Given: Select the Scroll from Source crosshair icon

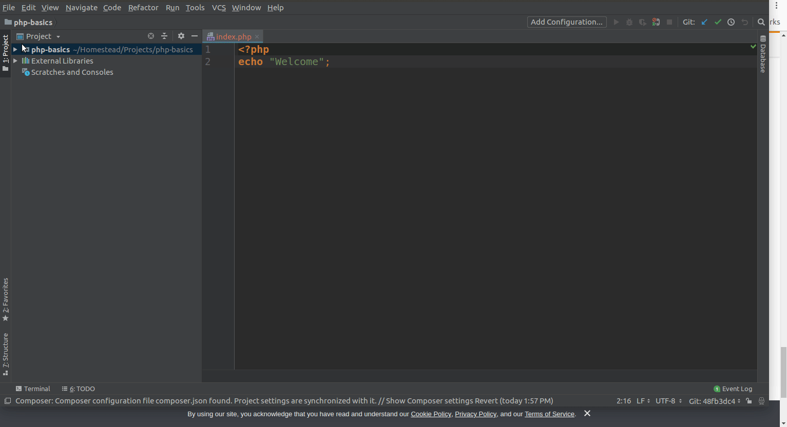Looking at the screenshot, I should tap(150, 36).
